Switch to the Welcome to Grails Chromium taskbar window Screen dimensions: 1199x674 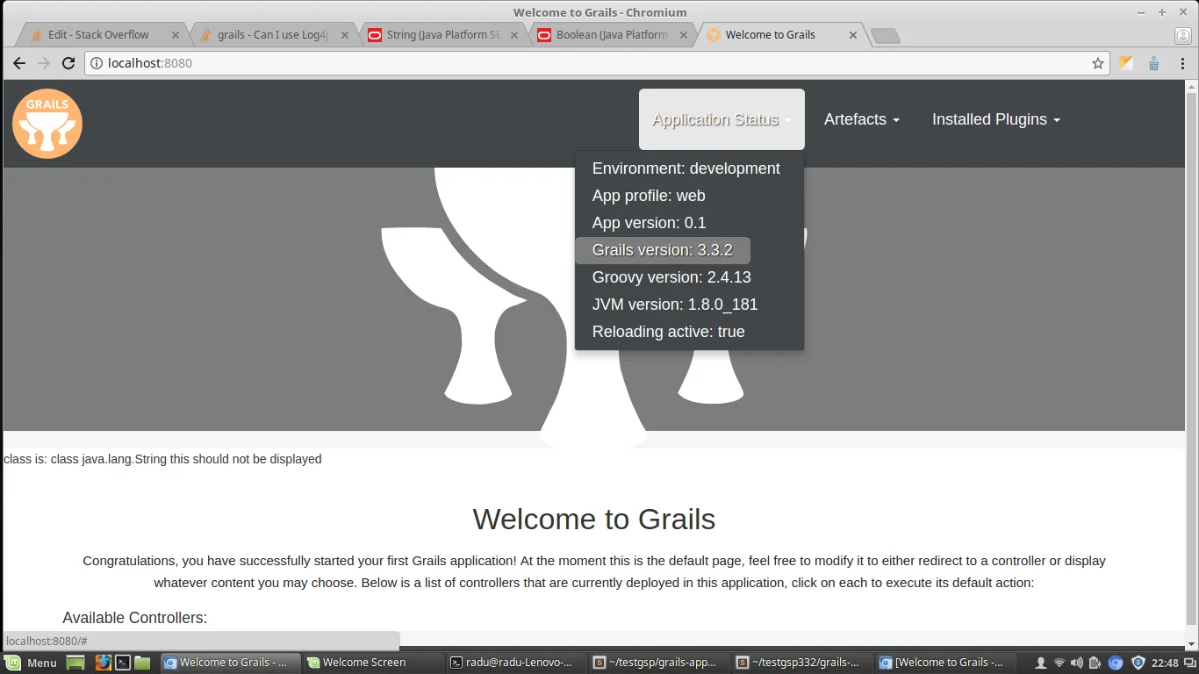[231, 663]
